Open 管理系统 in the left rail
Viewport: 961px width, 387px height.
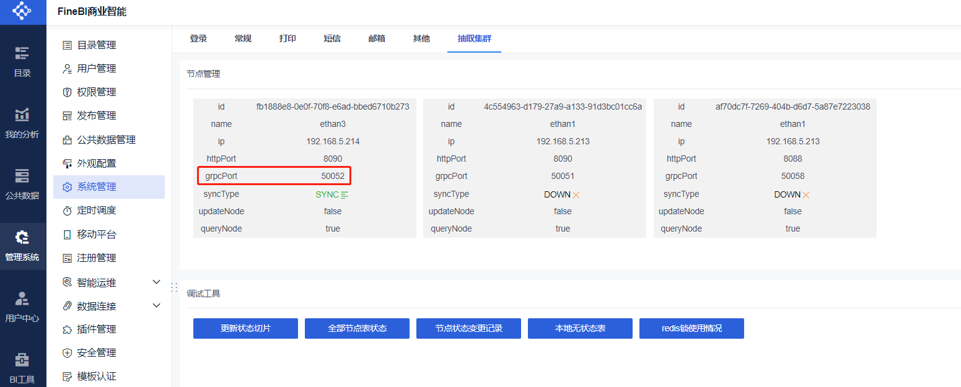click(x=22, y=246)
